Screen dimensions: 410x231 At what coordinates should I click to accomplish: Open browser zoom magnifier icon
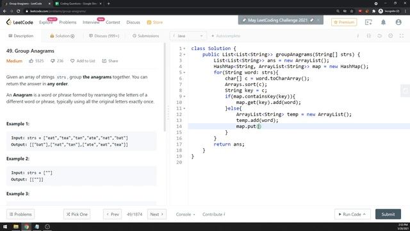[x=338, y=12]
